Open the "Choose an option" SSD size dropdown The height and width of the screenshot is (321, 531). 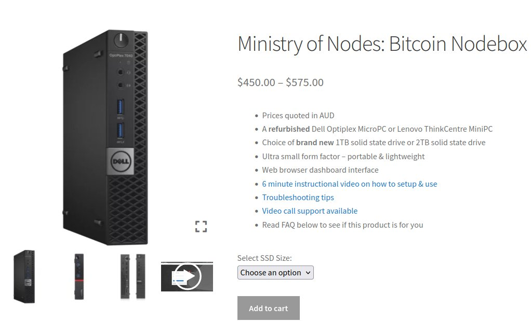275,272
